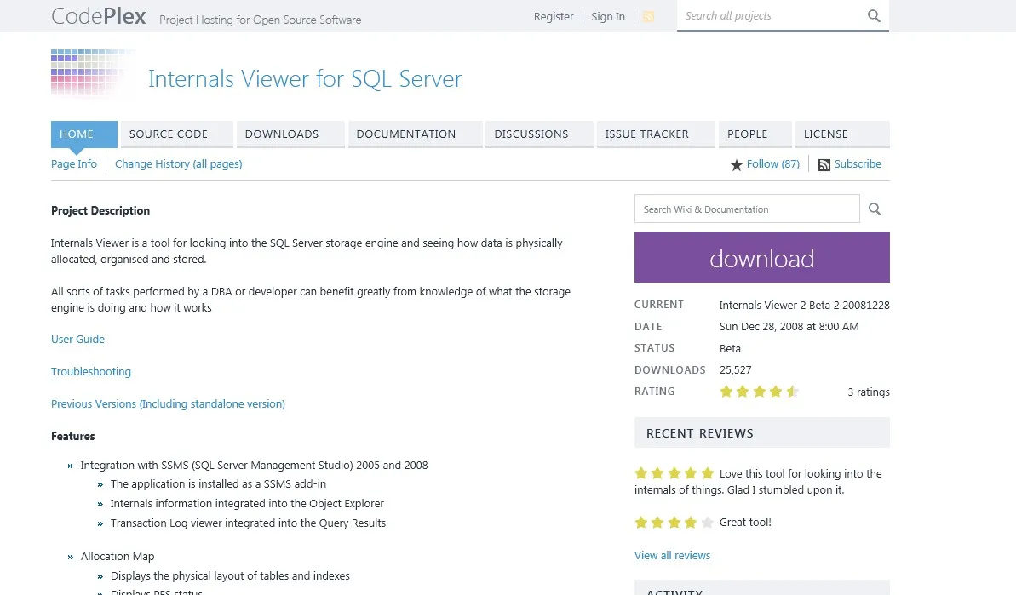This screenshot has width=1016, height=595.
Task: Open the Troubleshooting link
Action: [x=91, y=371]
